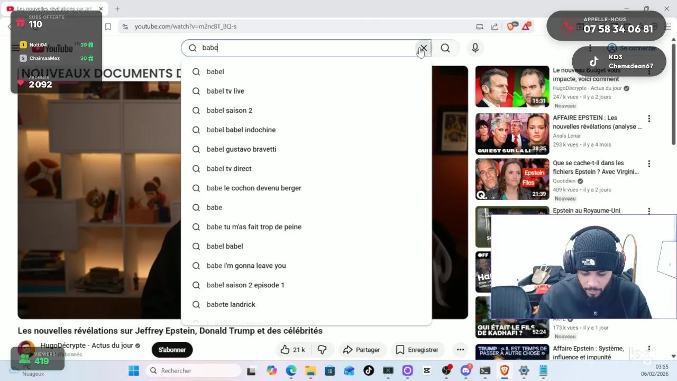This screenshot has width=677, height=381.
Task: Open Settings gear from the taskbar
Action: coord(524,371)
